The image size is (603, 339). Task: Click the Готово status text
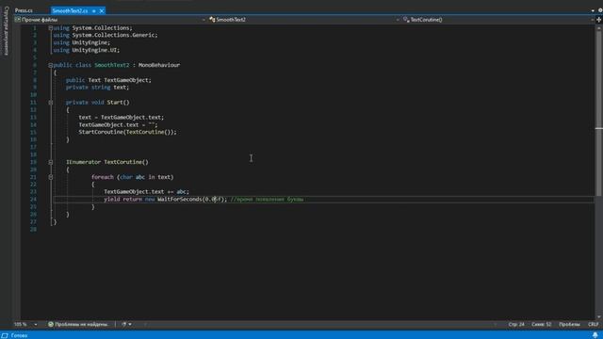[x=19, y=335]
